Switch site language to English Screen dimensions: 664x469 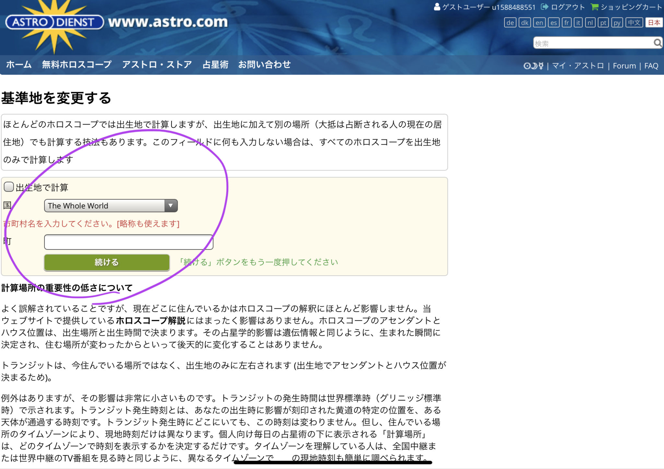coord(539,22)
